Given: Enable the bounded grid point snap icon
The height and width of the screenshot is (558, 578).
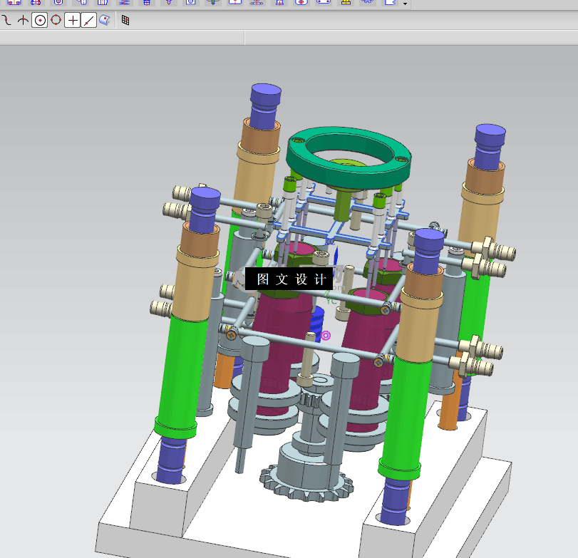Looking at the screenshot, I should click(125, 20).
